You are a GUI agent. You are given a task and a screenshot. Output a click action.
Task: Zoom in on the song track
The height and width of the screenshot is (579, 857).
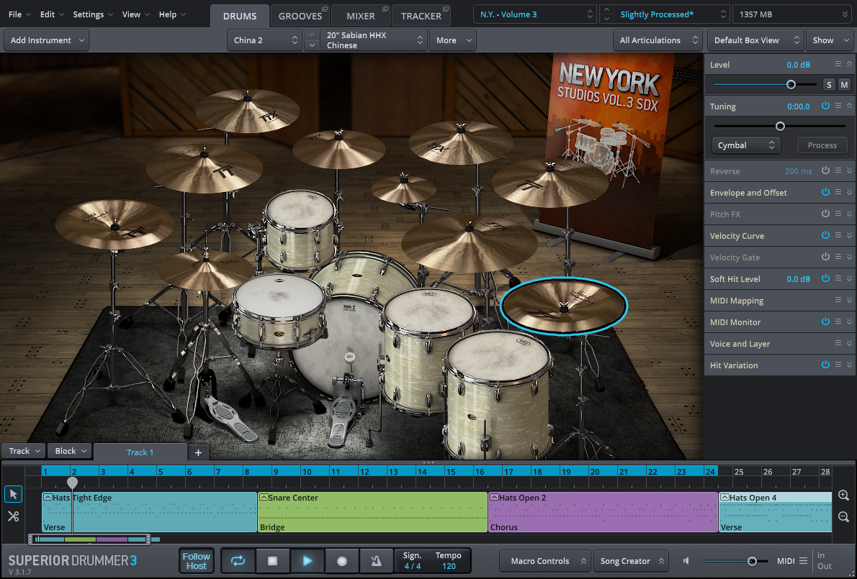(x=843, y=496)
